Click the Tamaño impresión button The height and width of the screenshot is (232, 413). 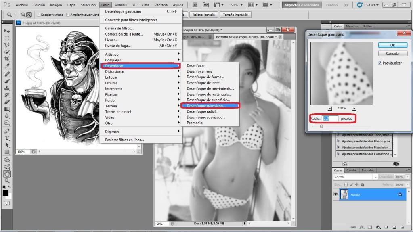tap(235, 15)
